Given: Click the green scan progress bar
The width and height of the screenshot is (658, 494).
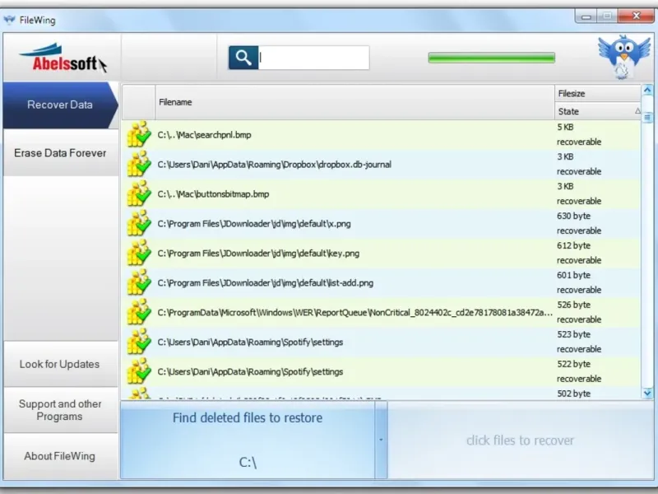Looking at the screenshot, I should tap(491, 58).
